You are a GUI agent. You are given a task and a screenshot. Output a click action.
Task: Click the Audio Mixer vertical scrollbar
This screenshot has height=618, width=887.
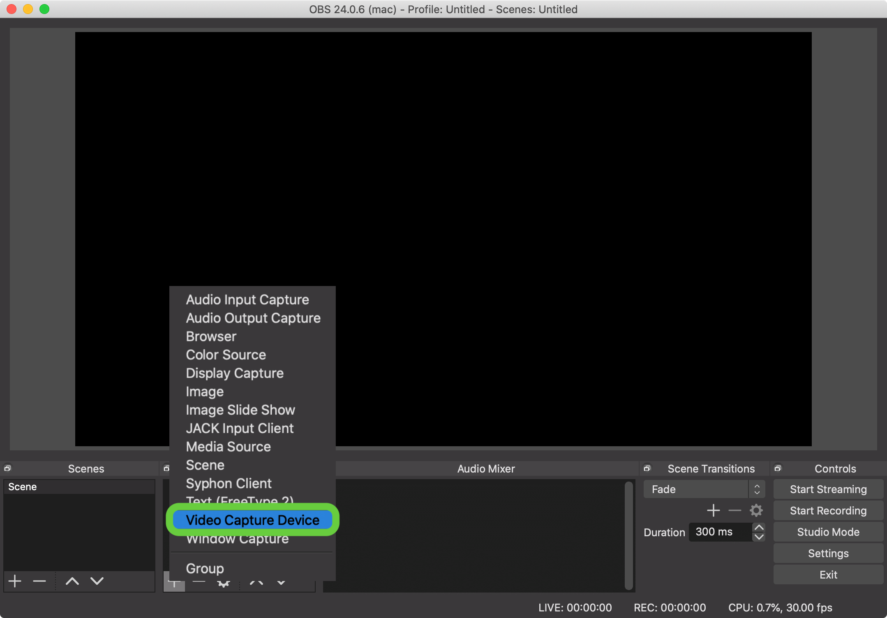[x=628, y=535]
